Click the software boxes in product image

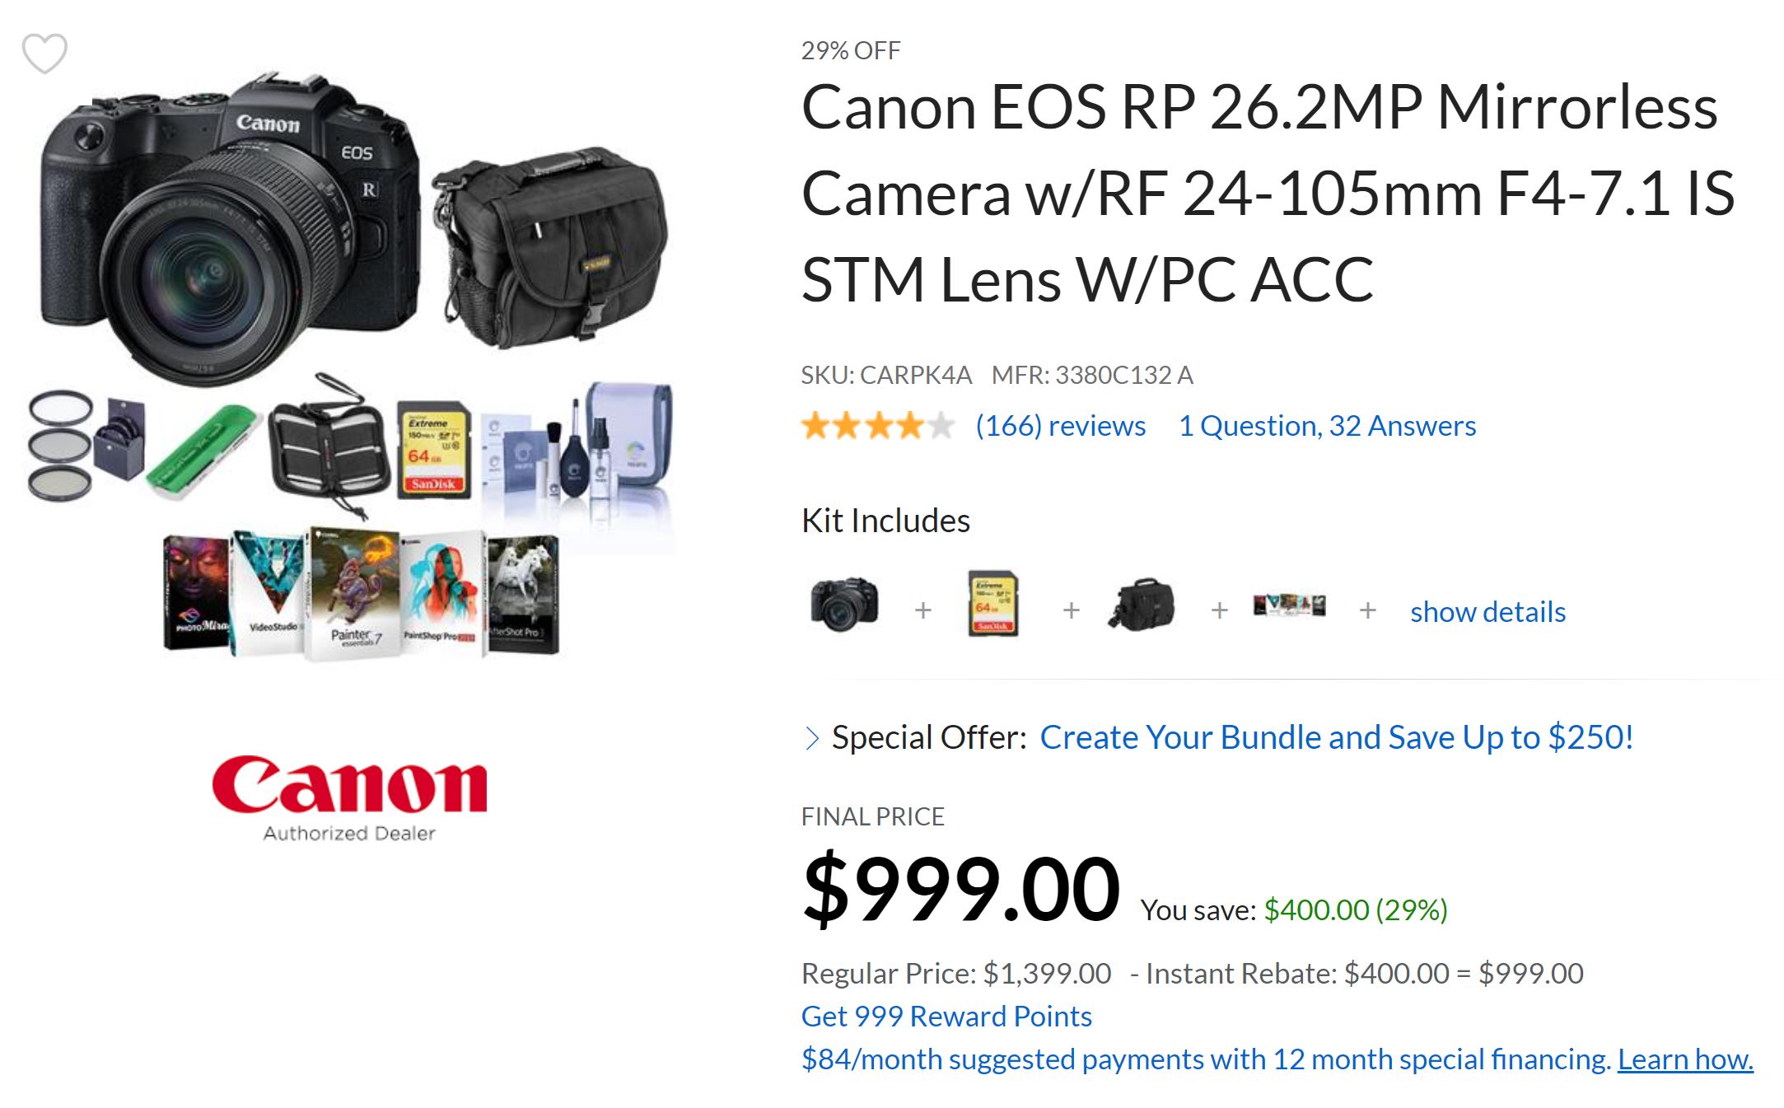(x=361, y=595)
